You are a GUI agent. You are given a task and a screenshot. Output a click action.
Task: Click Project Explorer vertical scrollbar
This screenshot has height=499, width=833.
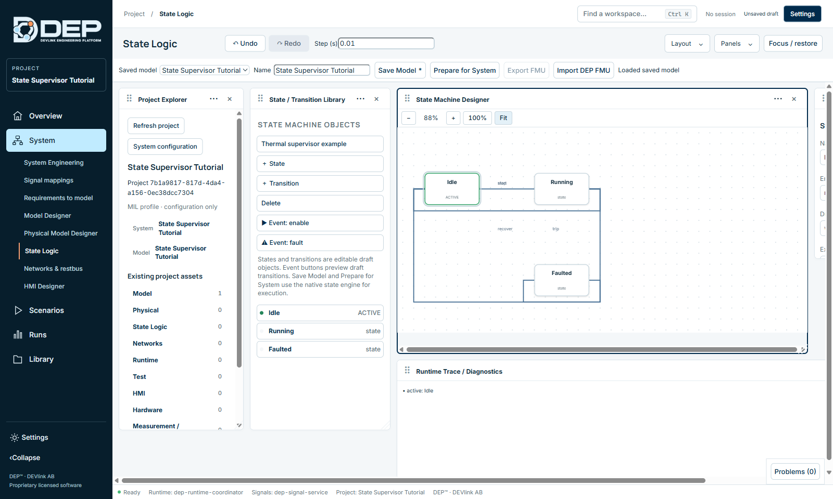pos(239,243)
